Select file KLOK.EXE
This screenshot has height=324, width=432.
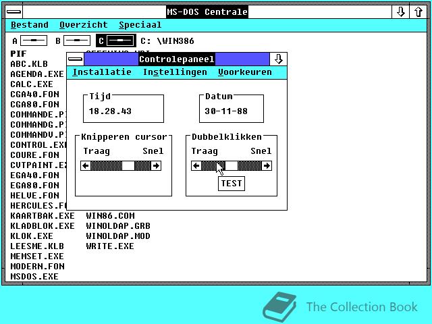32,236
